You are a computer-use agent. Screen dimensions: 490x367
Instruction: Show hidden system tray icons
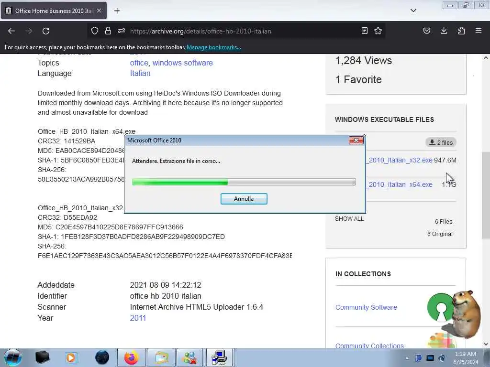point(407,358)
